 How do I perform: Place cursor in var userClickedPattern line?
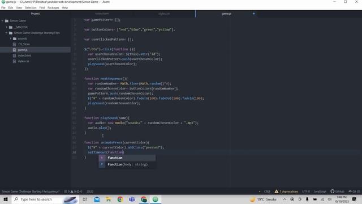[109, 39]
